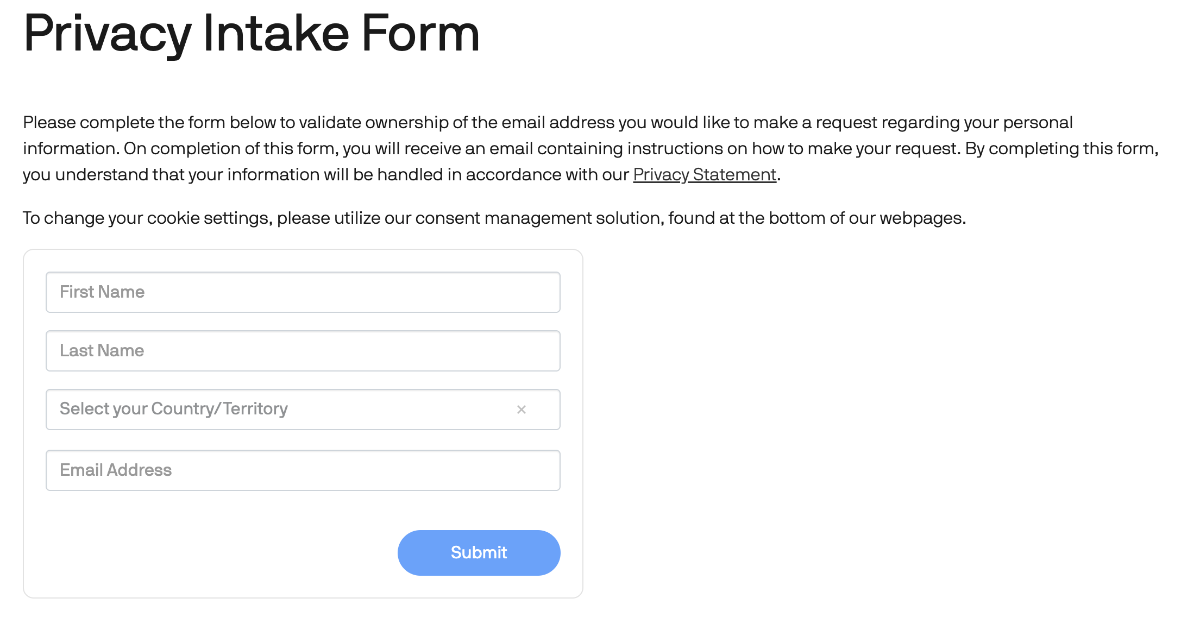Click into the Email Address field
The height and width of the screenshot is (617, 1181).
pyautogui.click(x=303, y=470)
